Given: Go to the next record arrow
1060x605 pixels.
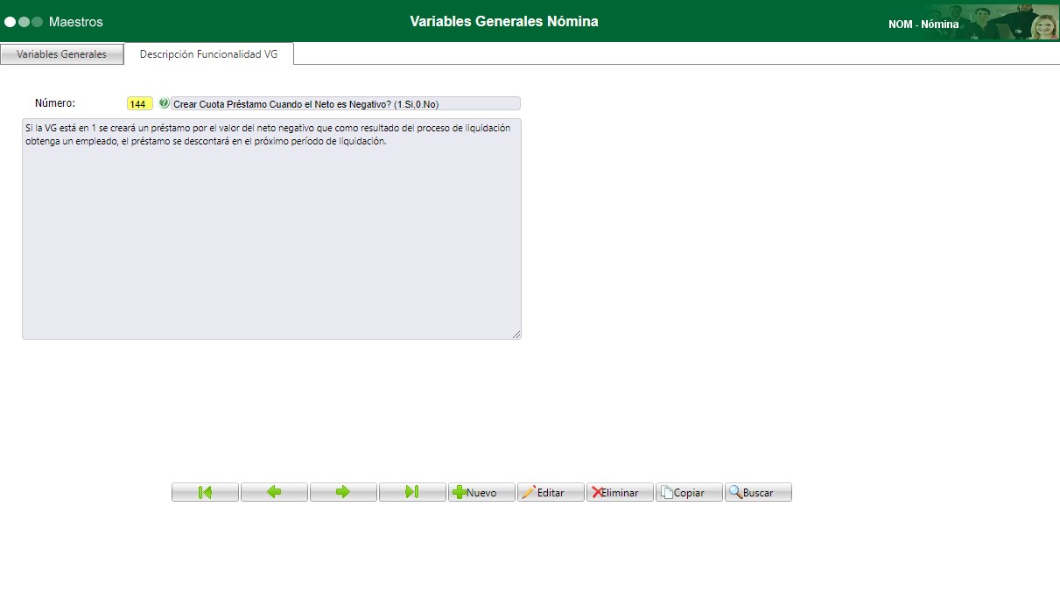Looking at the screenshot, I should [343, 492].
